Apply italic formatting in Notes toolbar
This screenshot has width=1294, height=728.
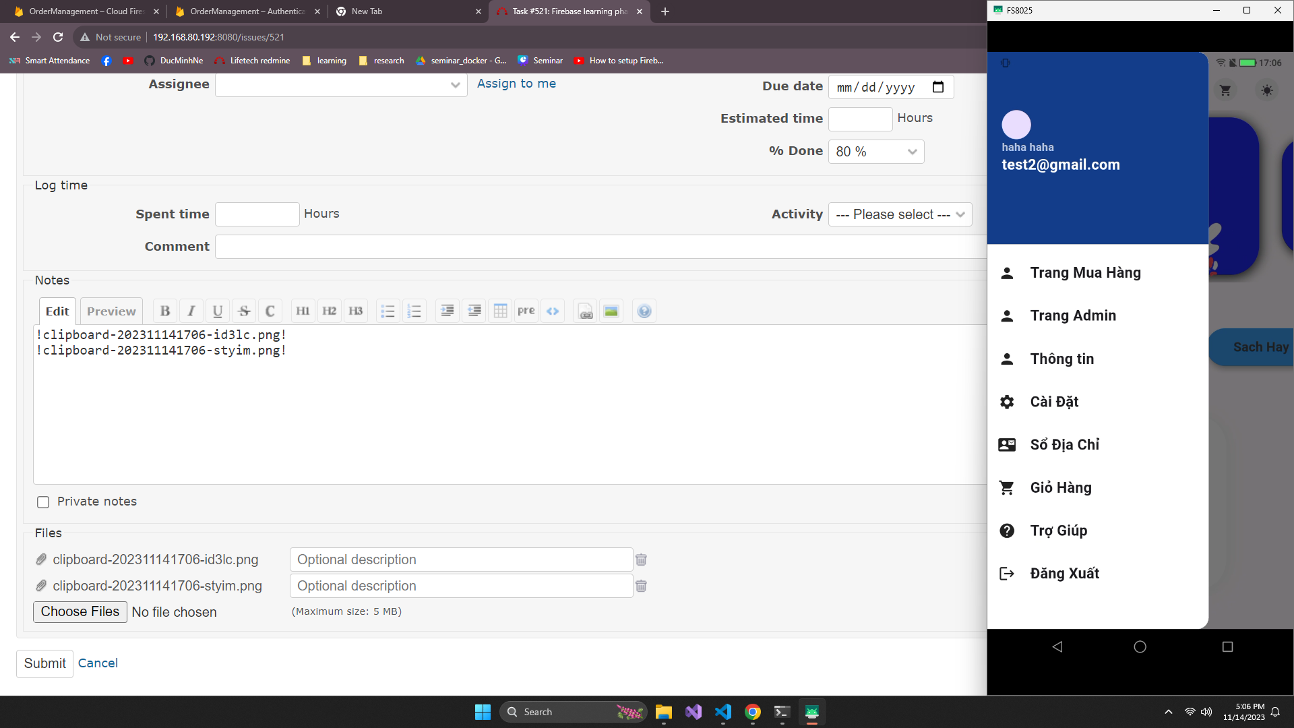pos(191,311)
